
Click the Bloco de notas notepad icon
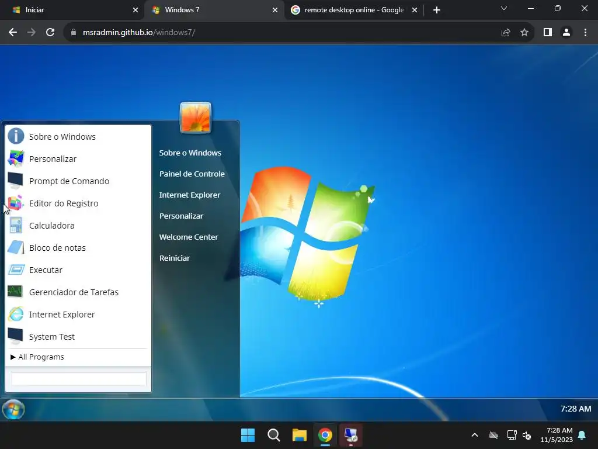coord(16,247)
